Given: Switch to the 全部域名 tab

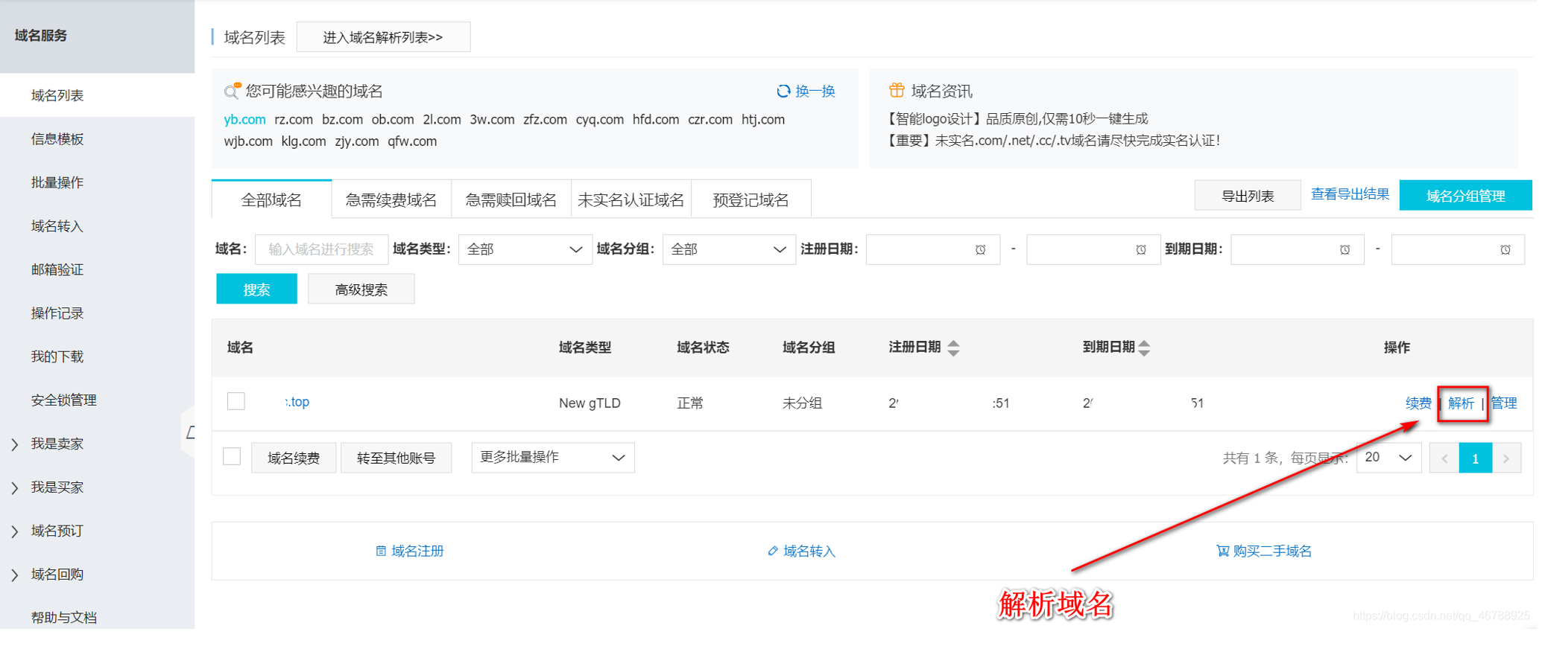Looking at the screenshot, I should [x=271, y=199].
